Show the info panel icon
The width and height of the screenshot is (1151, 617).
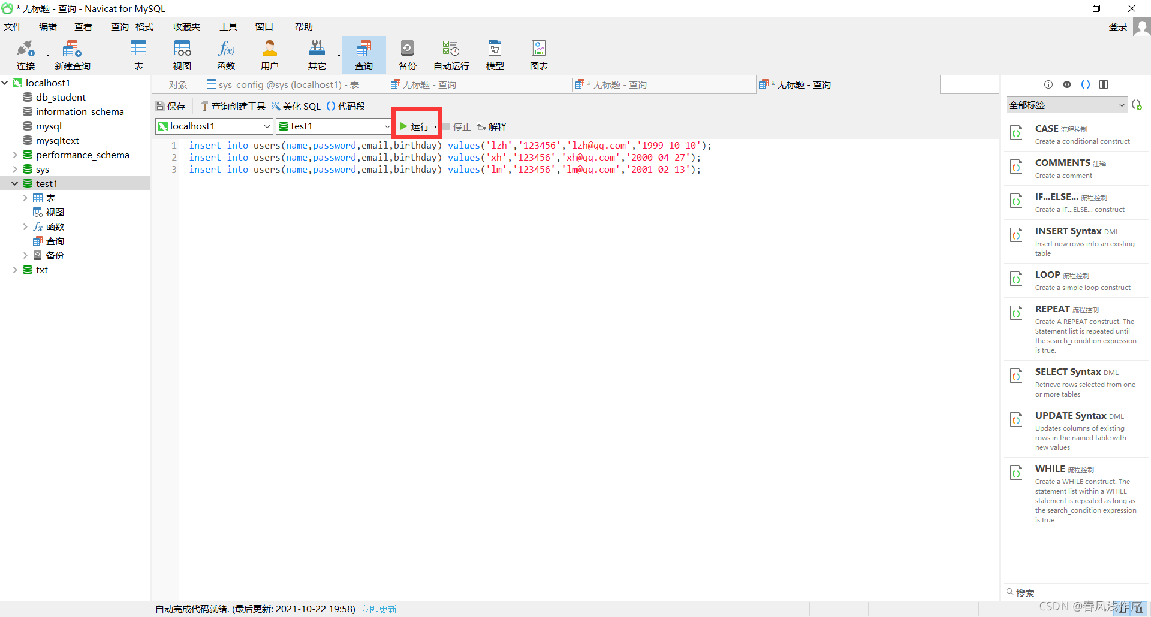pos(1048,84)
